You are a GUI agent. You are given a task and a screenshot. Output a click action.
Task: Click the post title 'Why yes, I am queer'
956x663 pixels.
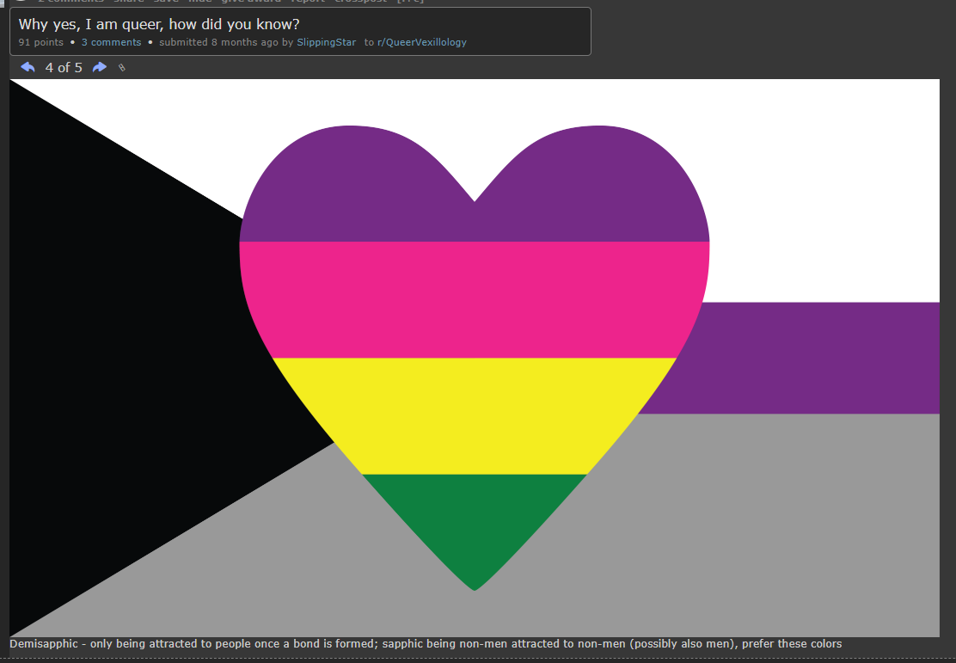coord(159,24)
